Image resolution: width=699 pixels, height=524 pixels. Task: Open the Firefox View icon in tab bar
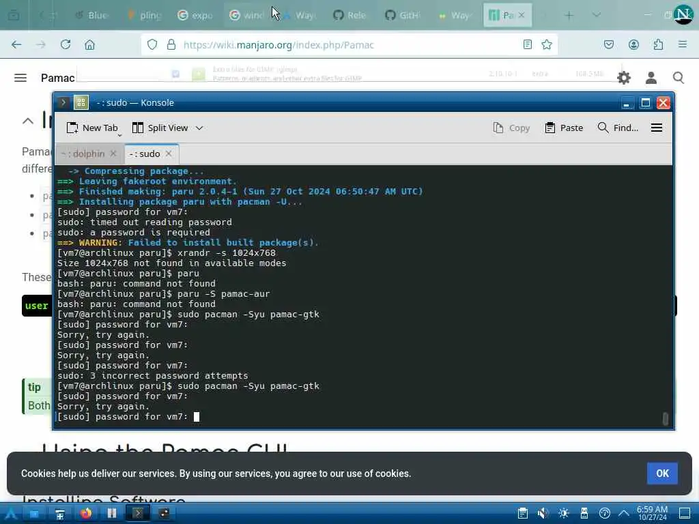14,15
